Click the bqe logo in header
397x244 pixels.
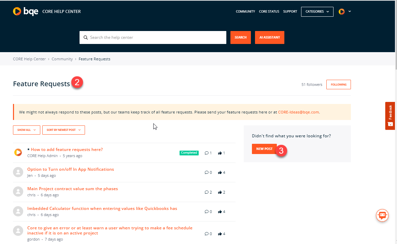pyautogui.click(x=26, y=11)
